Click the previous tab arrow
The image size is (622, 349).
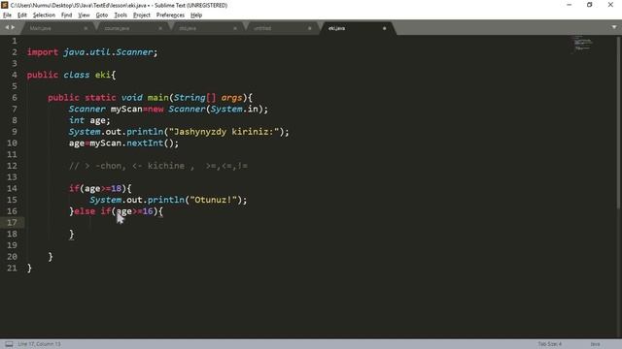pos(7,27)
